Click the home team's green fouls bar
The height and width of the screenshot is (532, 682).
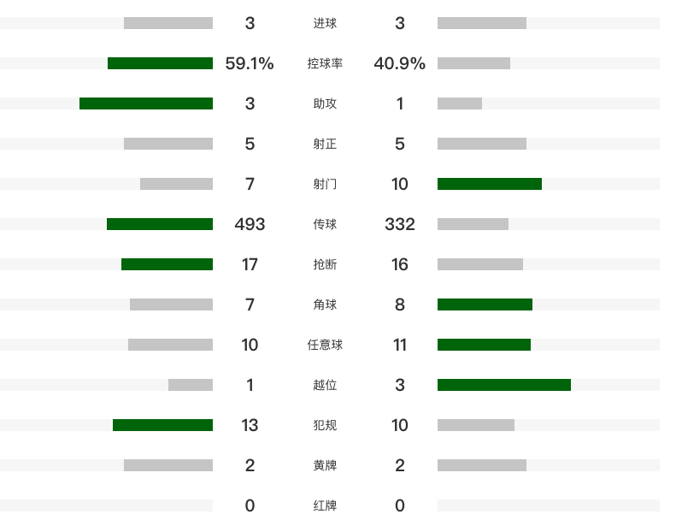[162, 425]
